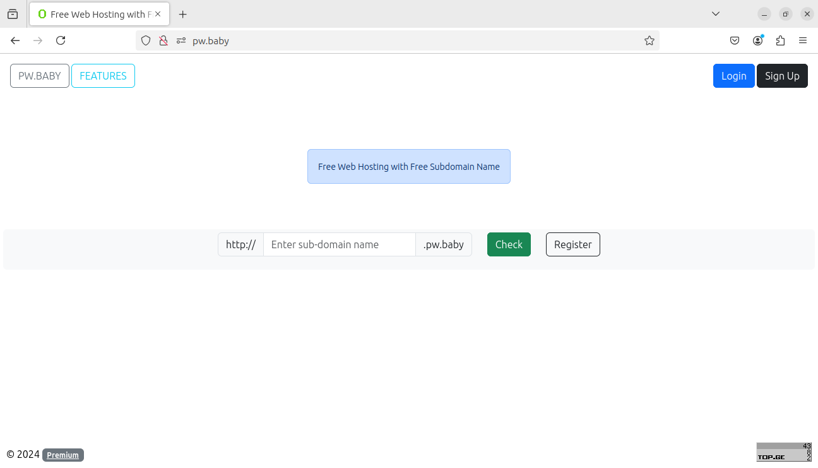Minimize the browser window
Viewport: 818px width, 468px height.
[764, 14]
